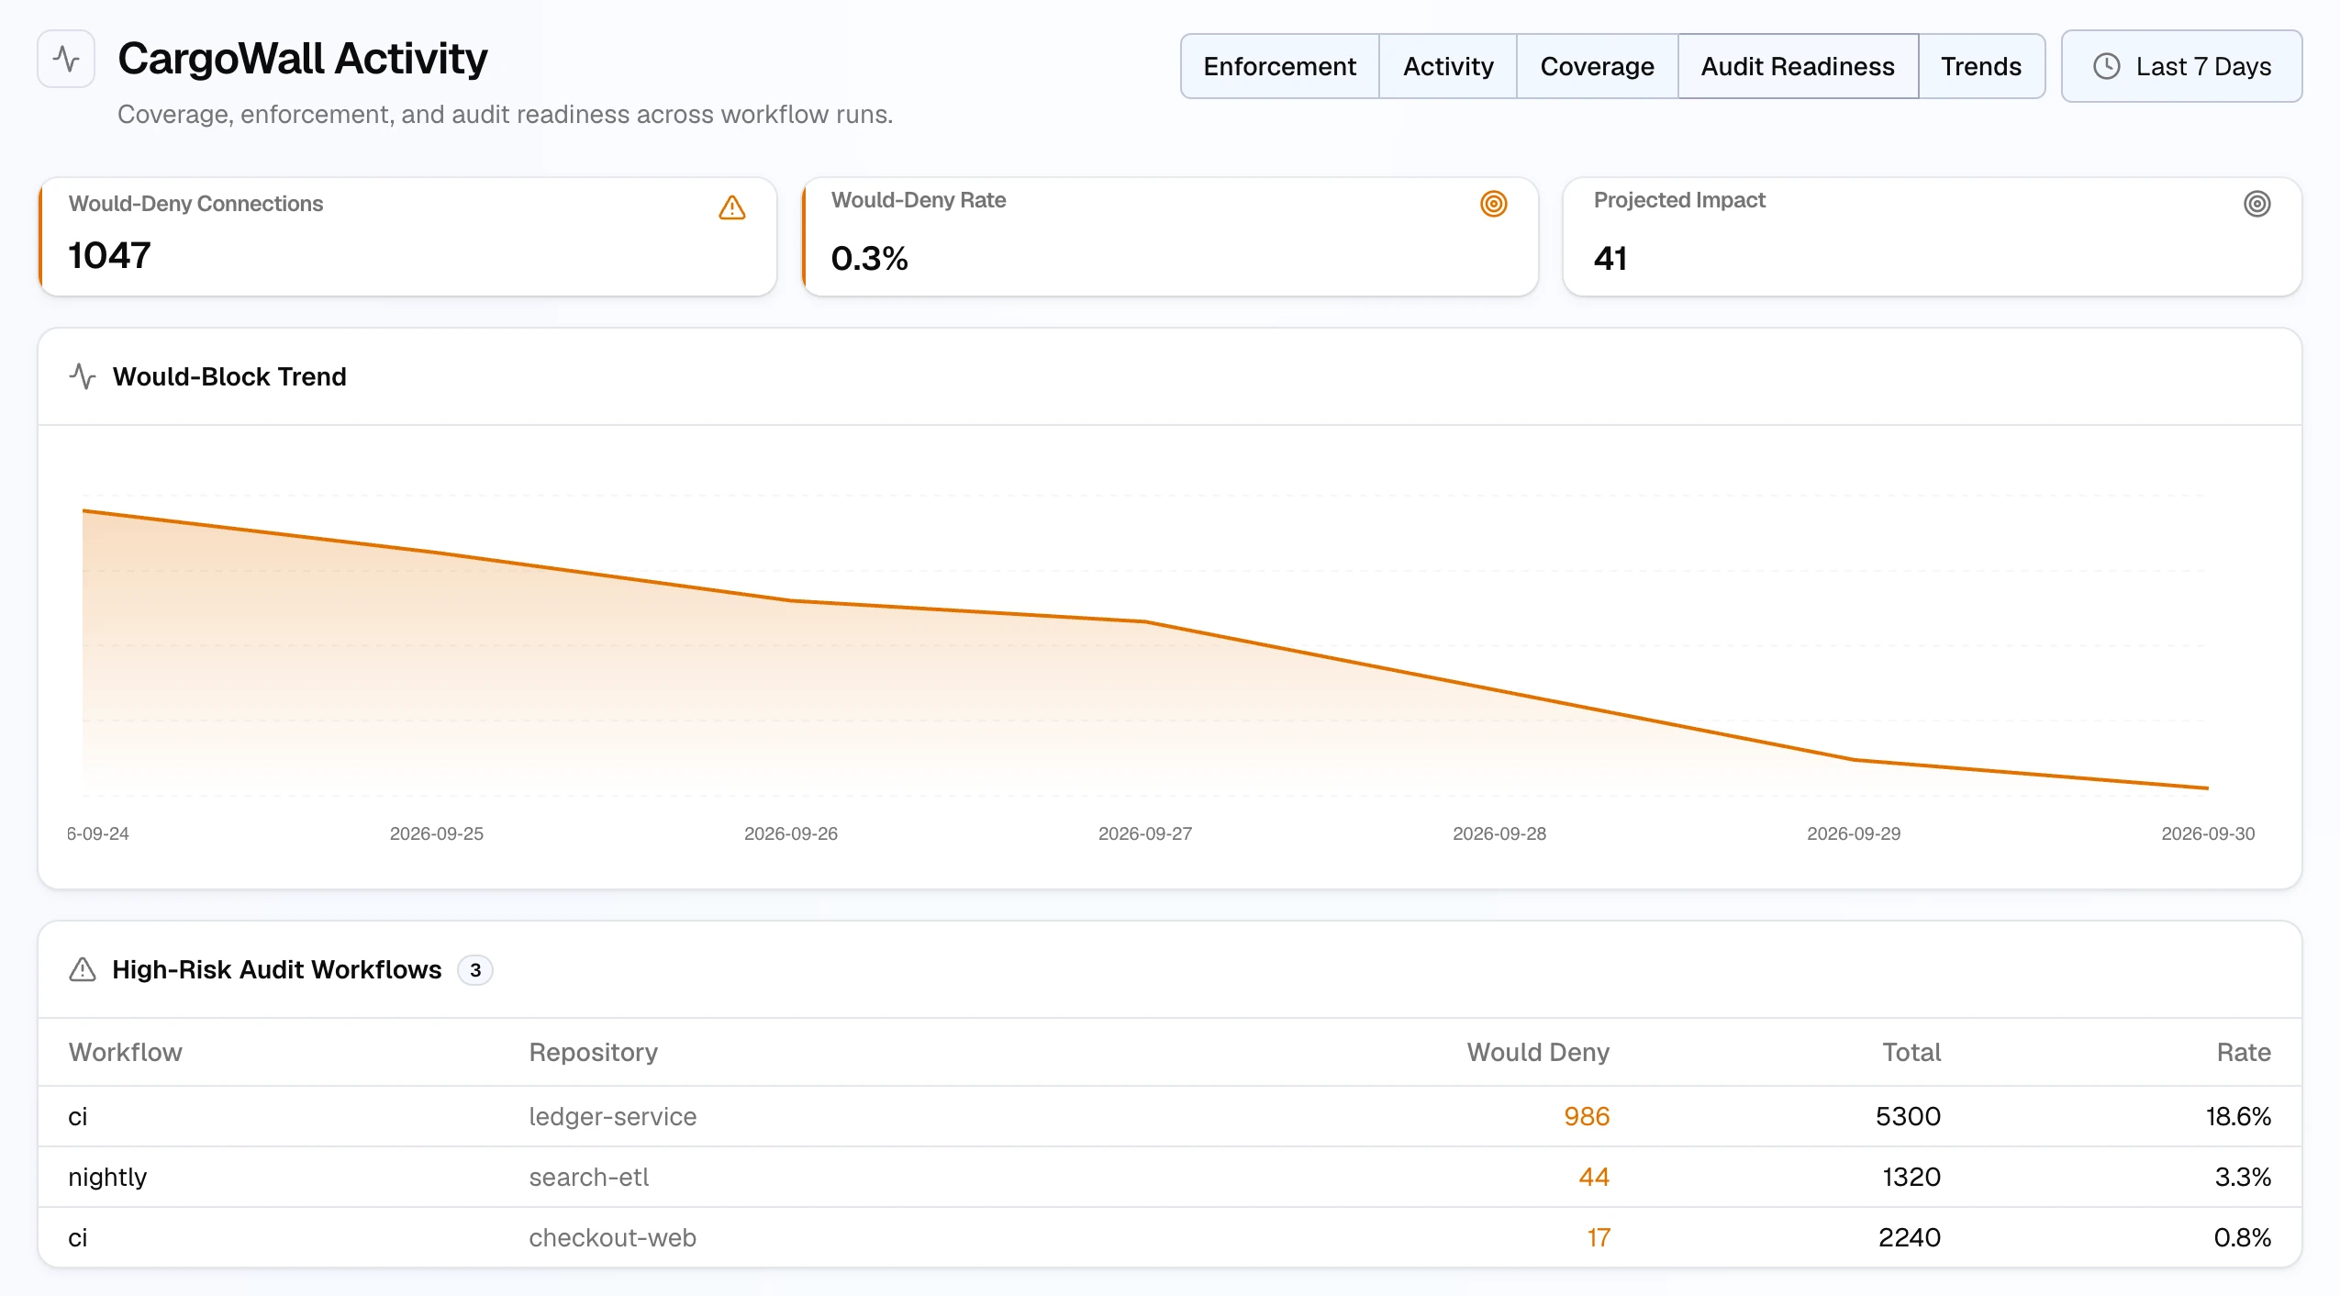Switch to the Activity tab
The image size is (2340, 1296).
pyautogui.click(x=1448, y=66)
